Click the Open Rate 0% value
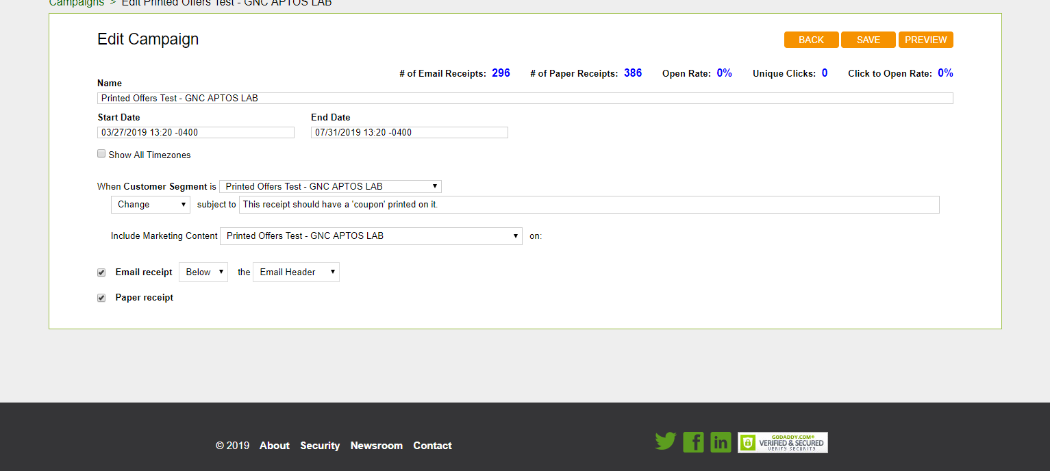1050x471 pixels. click(725, 73)
